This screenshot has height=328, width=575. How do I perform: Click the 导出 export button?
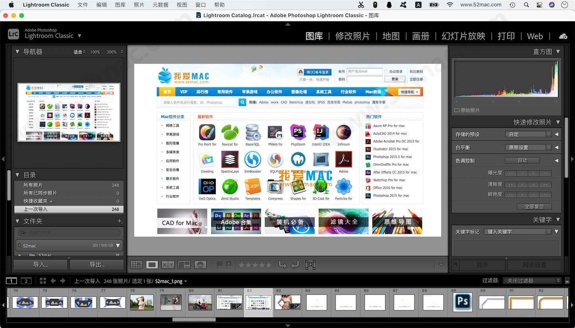[97, 265]
